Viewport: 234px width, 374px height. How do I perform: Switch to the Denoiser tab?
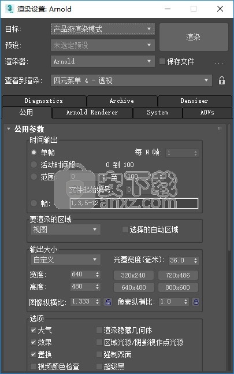click(x=194, y=101)
